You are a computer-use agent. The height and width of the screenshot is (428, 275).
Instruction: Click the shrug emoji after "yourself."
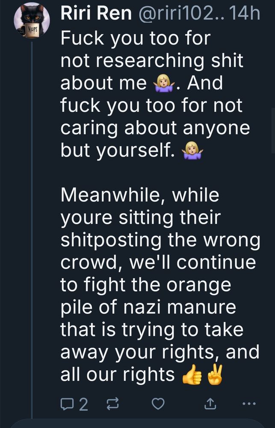click(x=192, y=151)
